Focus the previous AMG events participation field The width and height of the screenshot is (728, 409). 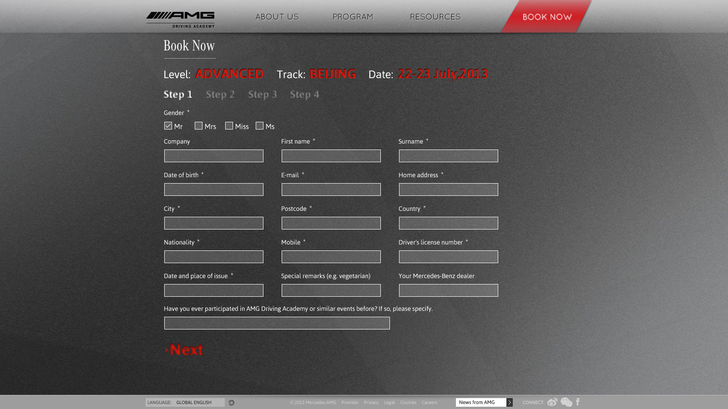[x=277, y=323]
